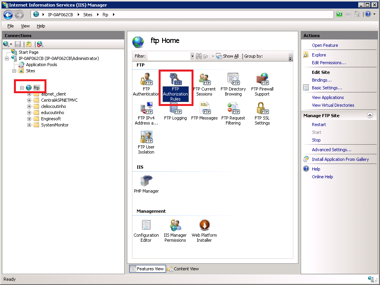Expand the aspnet_client folder
380x285 pixels.
pos(29,94)
